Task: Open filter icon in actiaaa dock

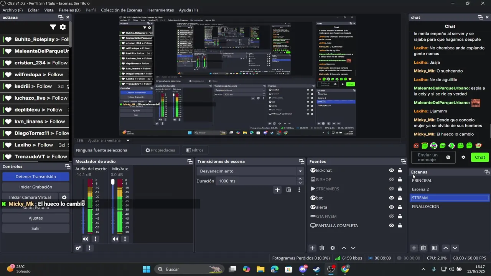Action: 53,27
